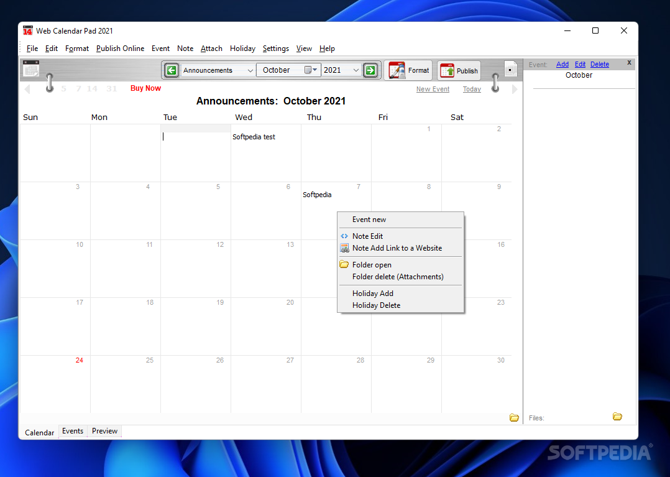The width and height of the screenshot is (670, 477).
Task: Choose Holiday Add in context menu
Action: click(401, 293)
